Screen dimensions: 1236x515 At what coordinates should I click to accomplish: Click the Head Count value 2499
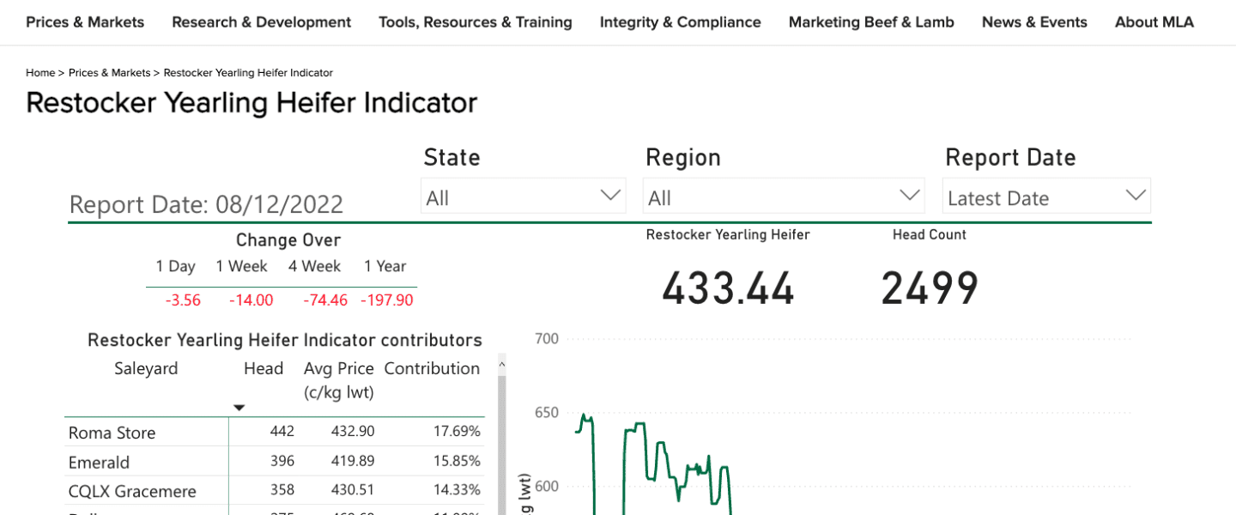[x=930, y=288]
